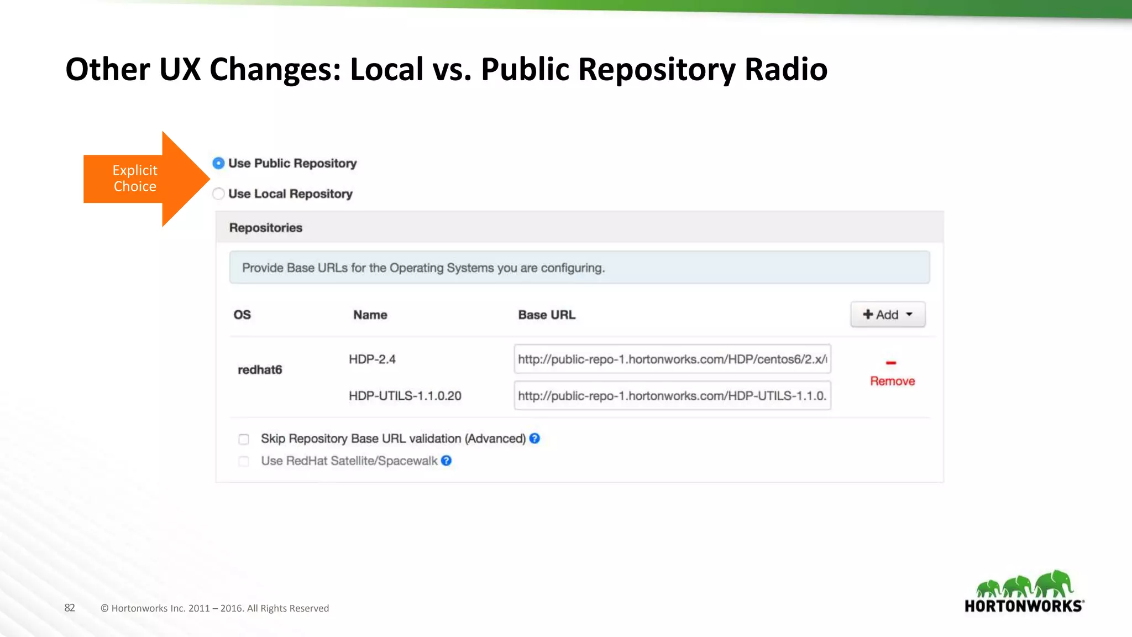Viewport: 1132px width, 637px height.
Task: Enable Skip Repository Base URL validation checkbox
Action: pos(244,439)
